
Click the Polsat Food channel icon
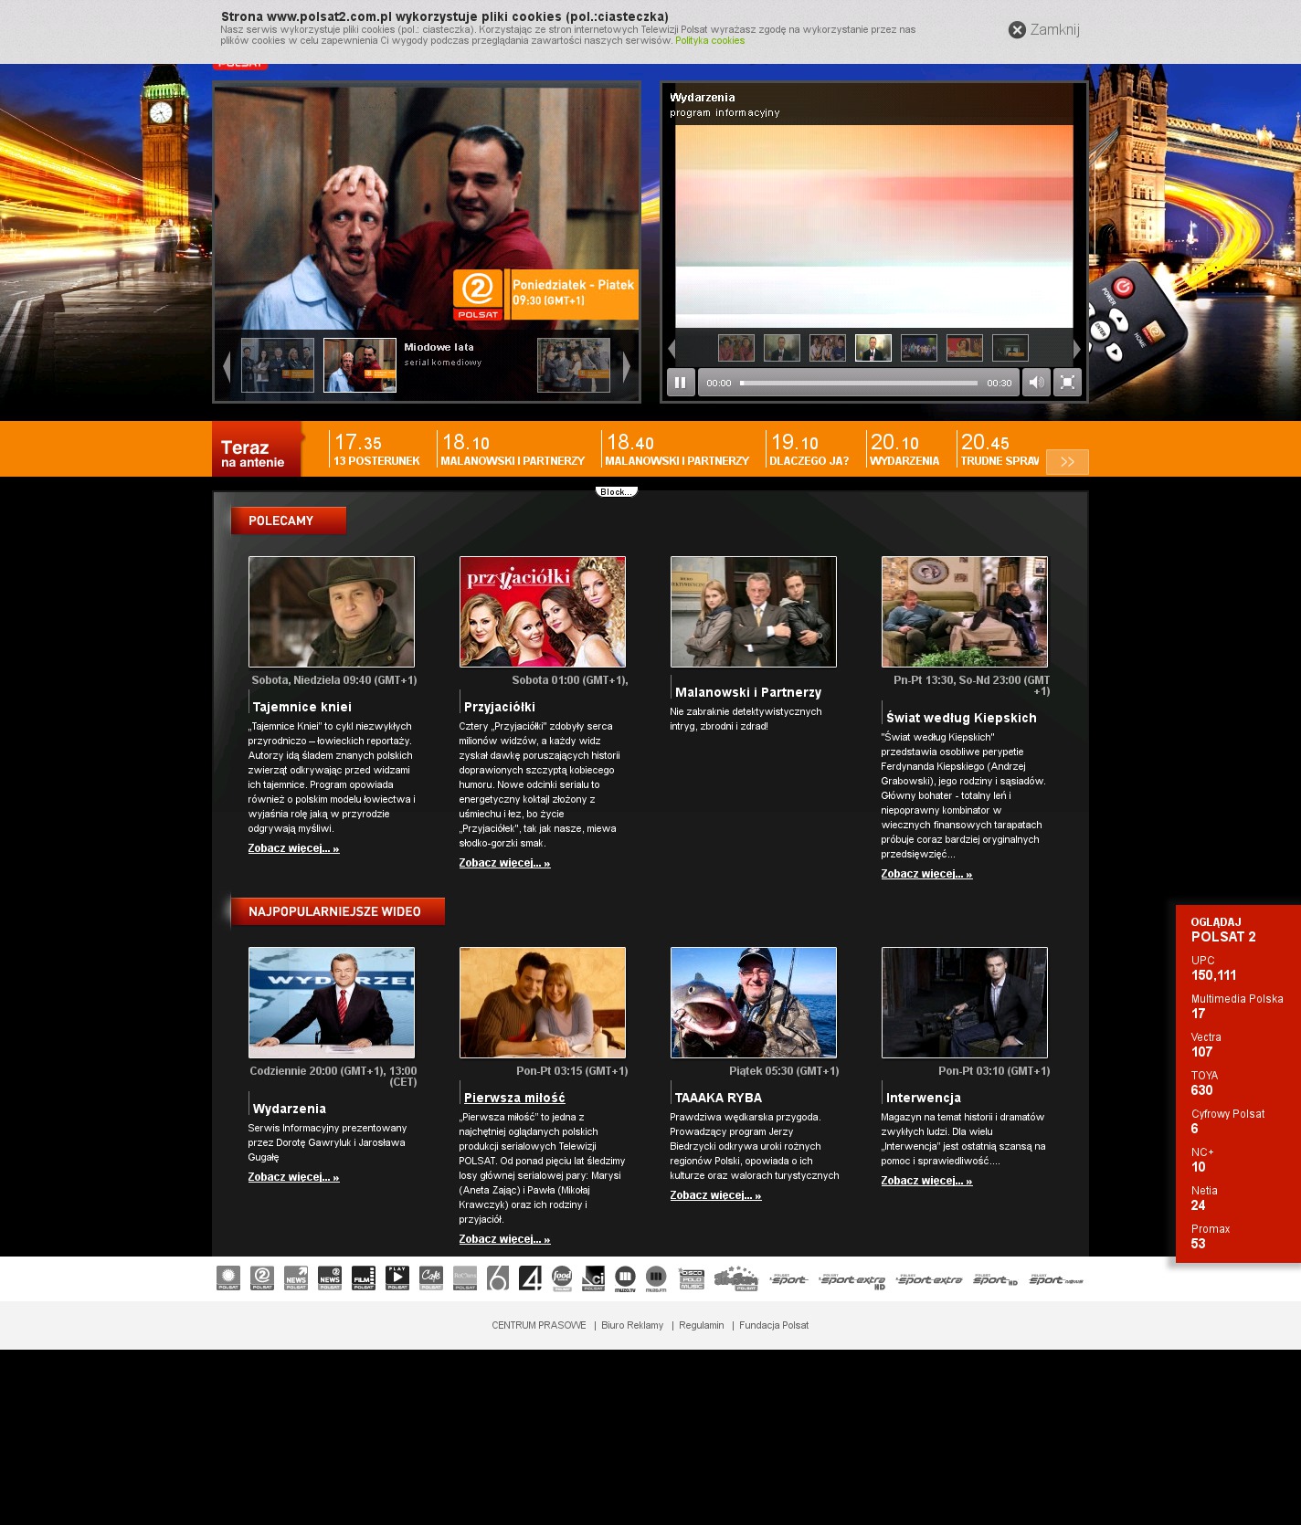tap(562, 1278)
